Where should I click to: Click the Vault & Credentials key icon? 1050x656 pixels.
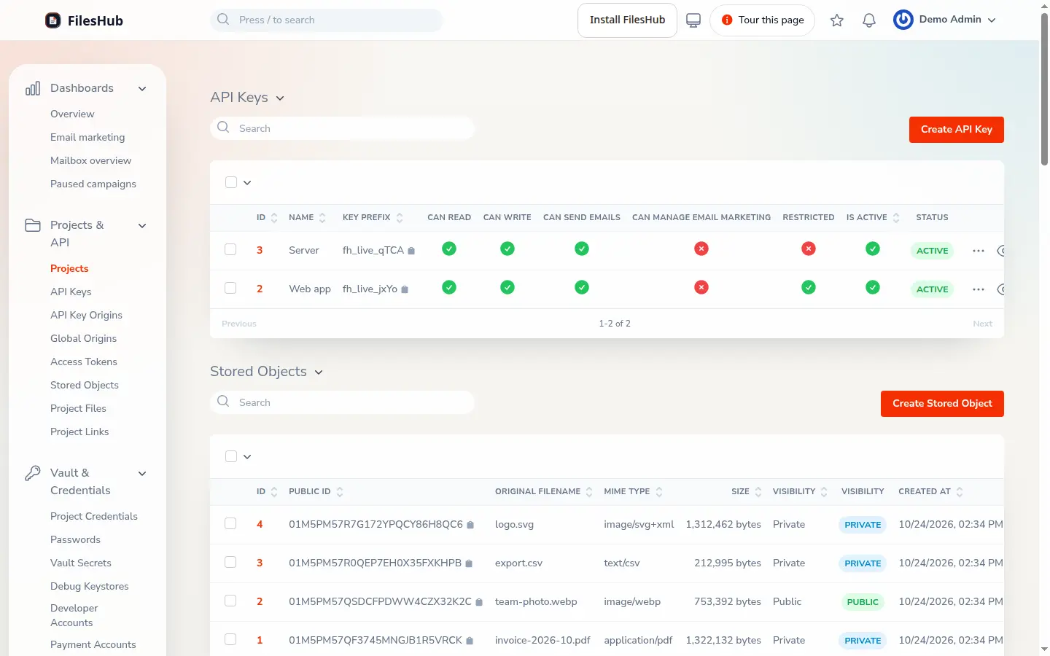33,473
